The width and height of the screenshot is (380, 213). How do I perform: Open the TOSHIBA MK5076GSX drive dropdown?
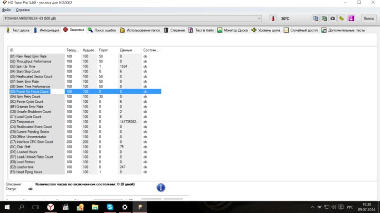tap(133, 18)
